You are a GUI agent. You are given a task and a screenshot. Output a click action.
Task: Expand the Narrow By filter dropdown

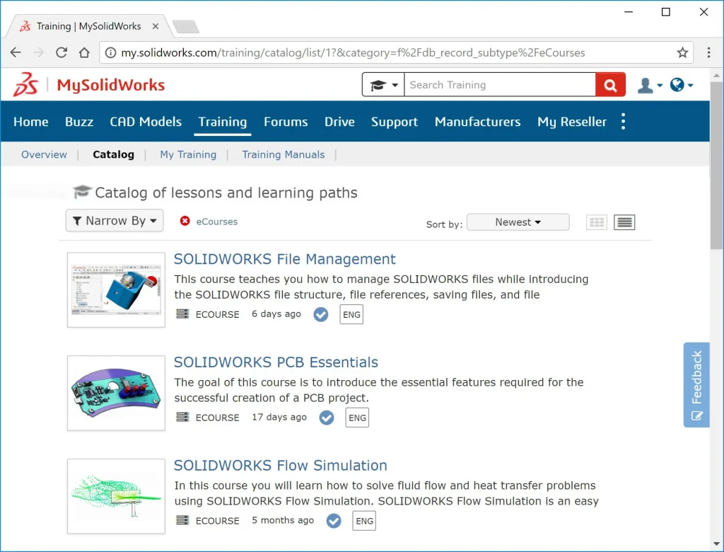(115, 221)
